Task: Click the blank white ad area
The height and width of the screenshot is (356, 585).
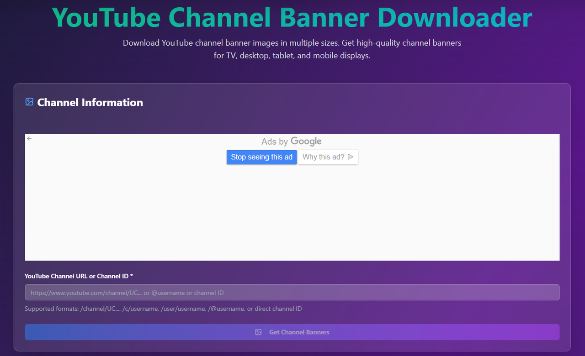Action: 292,215
